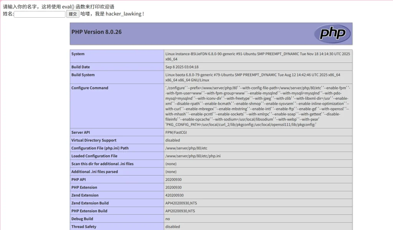
Task: Click the Debug Build row label
Action: coord(82,219)
